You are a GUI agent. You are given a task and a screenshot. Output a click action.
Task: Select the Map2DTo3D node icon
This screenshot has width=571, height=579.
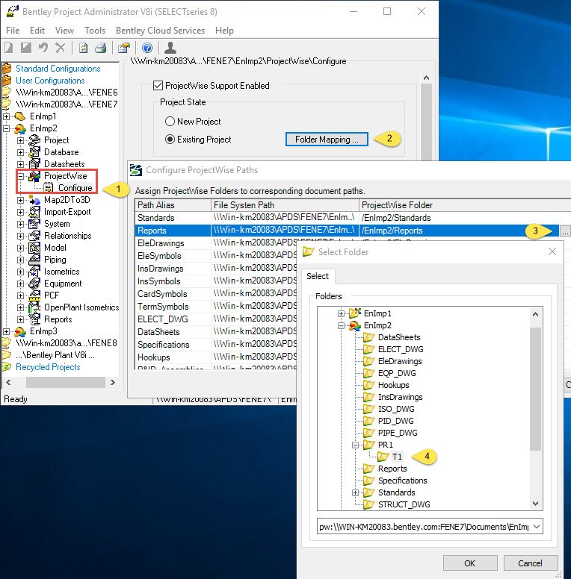coord(34,200)
